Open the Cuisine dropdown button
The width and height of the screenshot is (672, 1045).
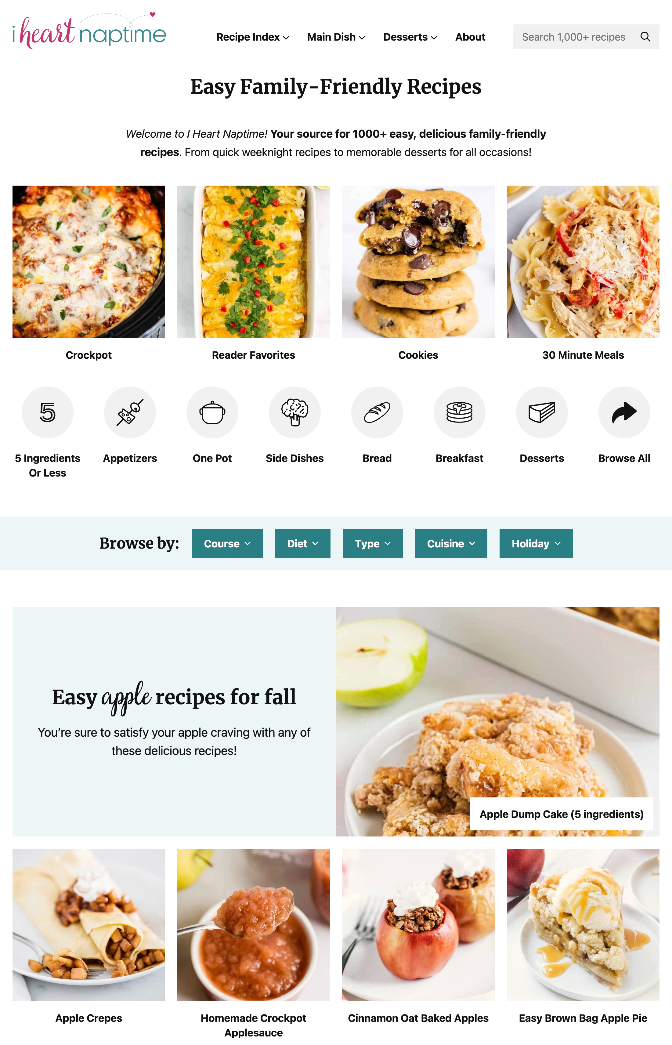tap(451, 543)
